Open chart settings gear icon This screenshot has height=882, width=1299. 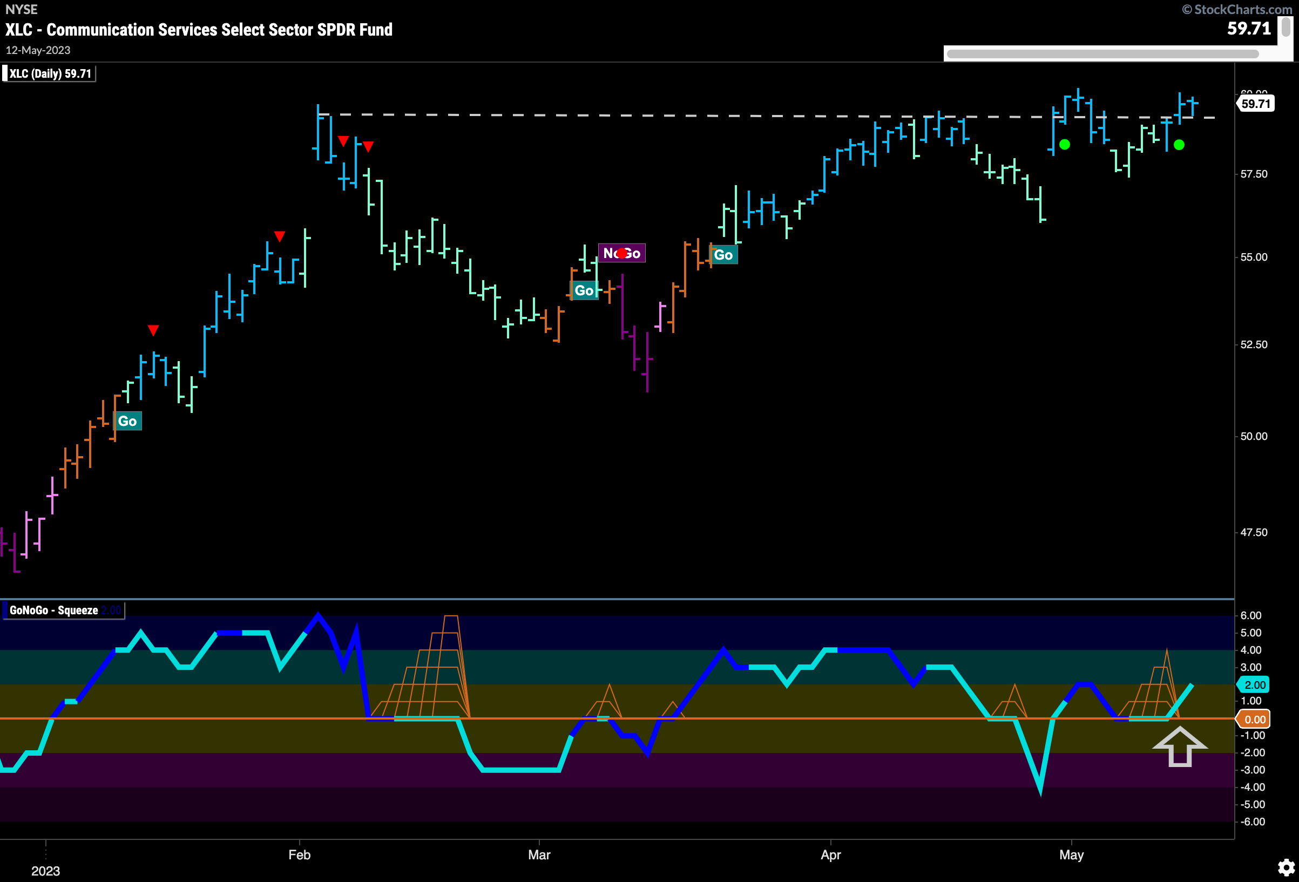pyautogui.click(x=1286, y=867)
